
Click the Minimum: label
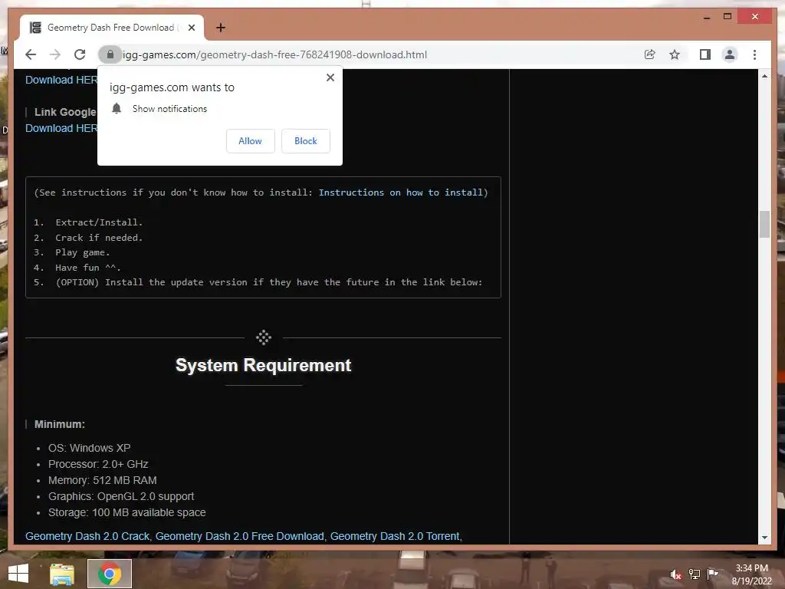point(60,424)
